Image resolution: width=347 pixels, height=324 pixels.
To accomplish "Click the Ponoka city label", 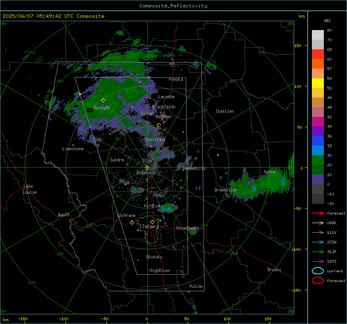I will [176, 79].
